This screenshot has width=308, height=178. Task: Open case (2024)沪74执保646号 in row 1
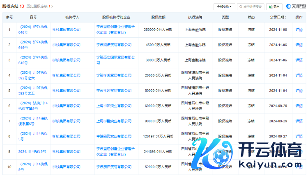tap(34, 29)
